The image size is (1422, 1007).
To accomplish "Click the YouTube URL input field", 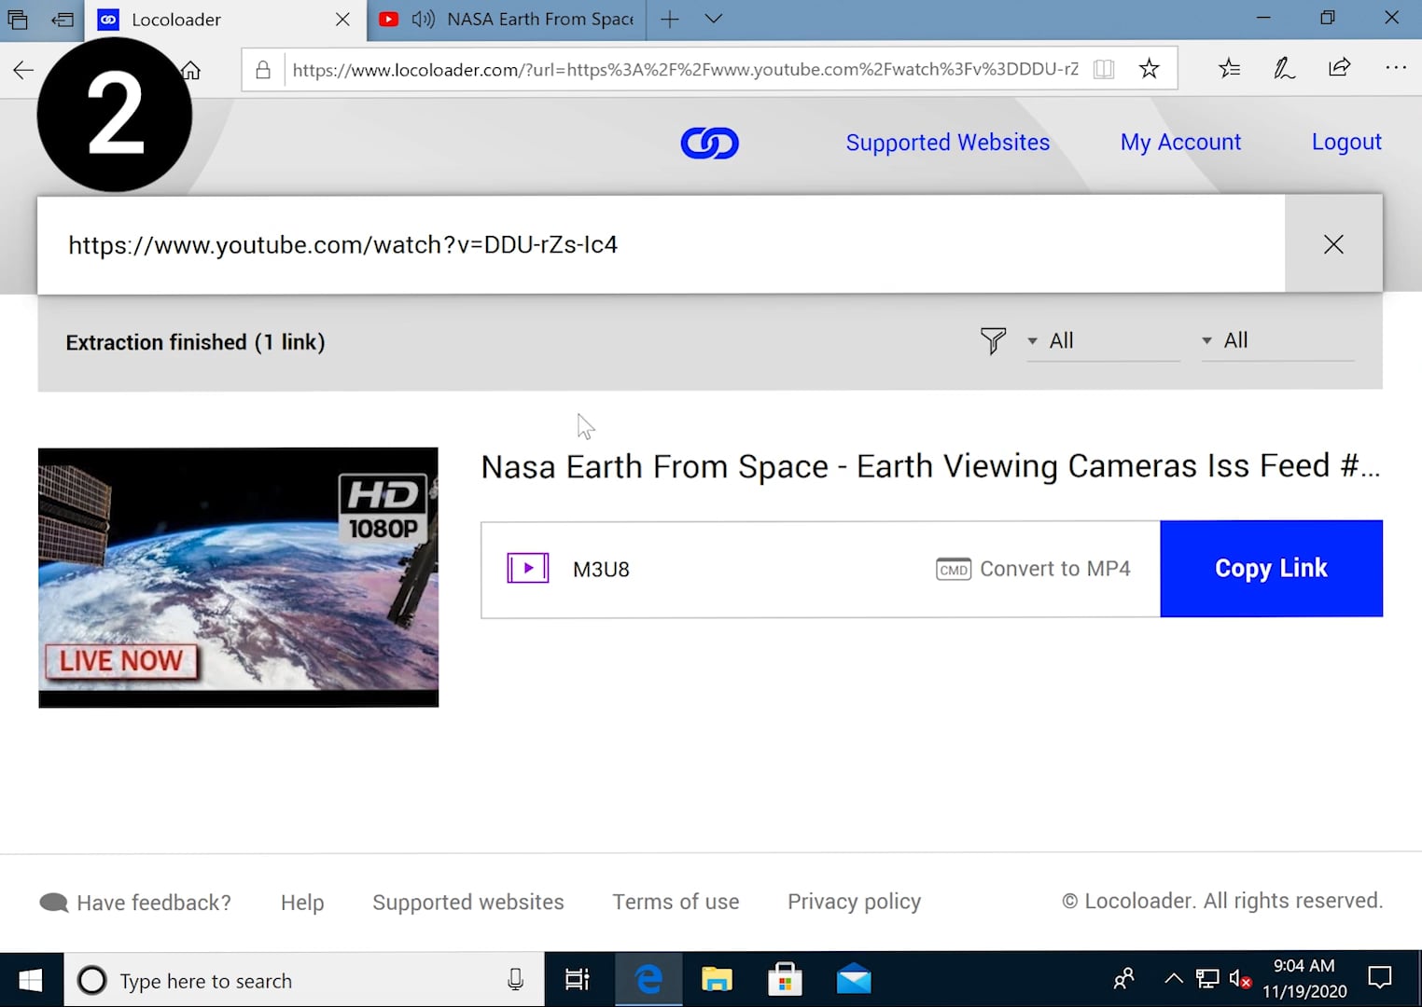I will click(x=661, y=244).
